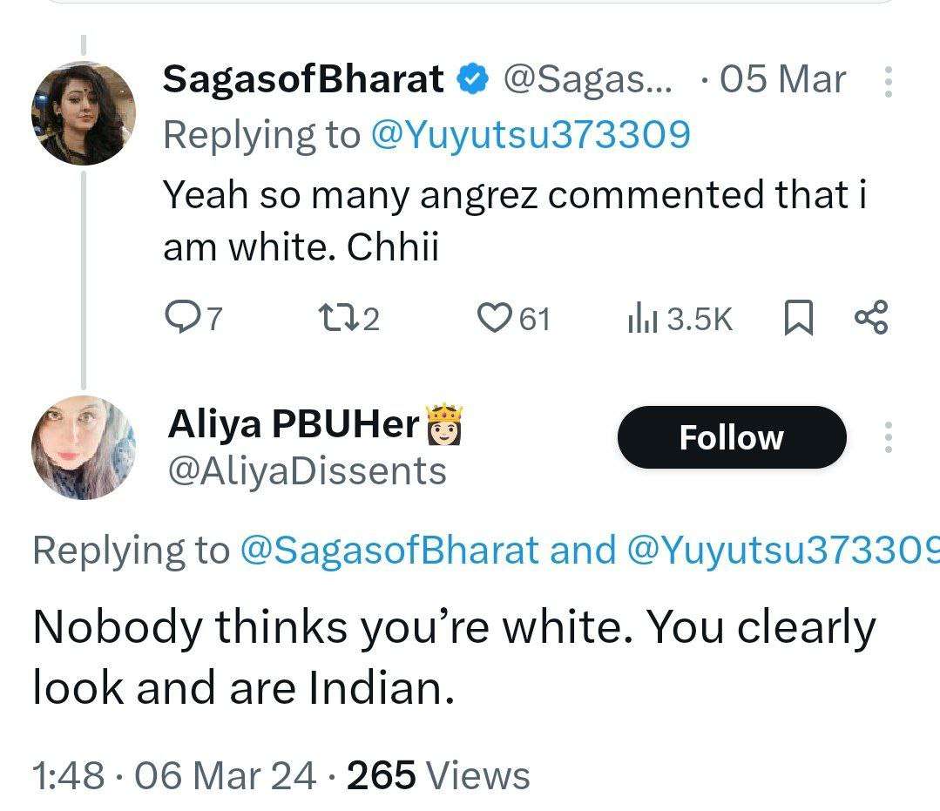The image size is (940, 811).
Task: View analytics for the 3.5K views tweet
Action: click(640, 319)
